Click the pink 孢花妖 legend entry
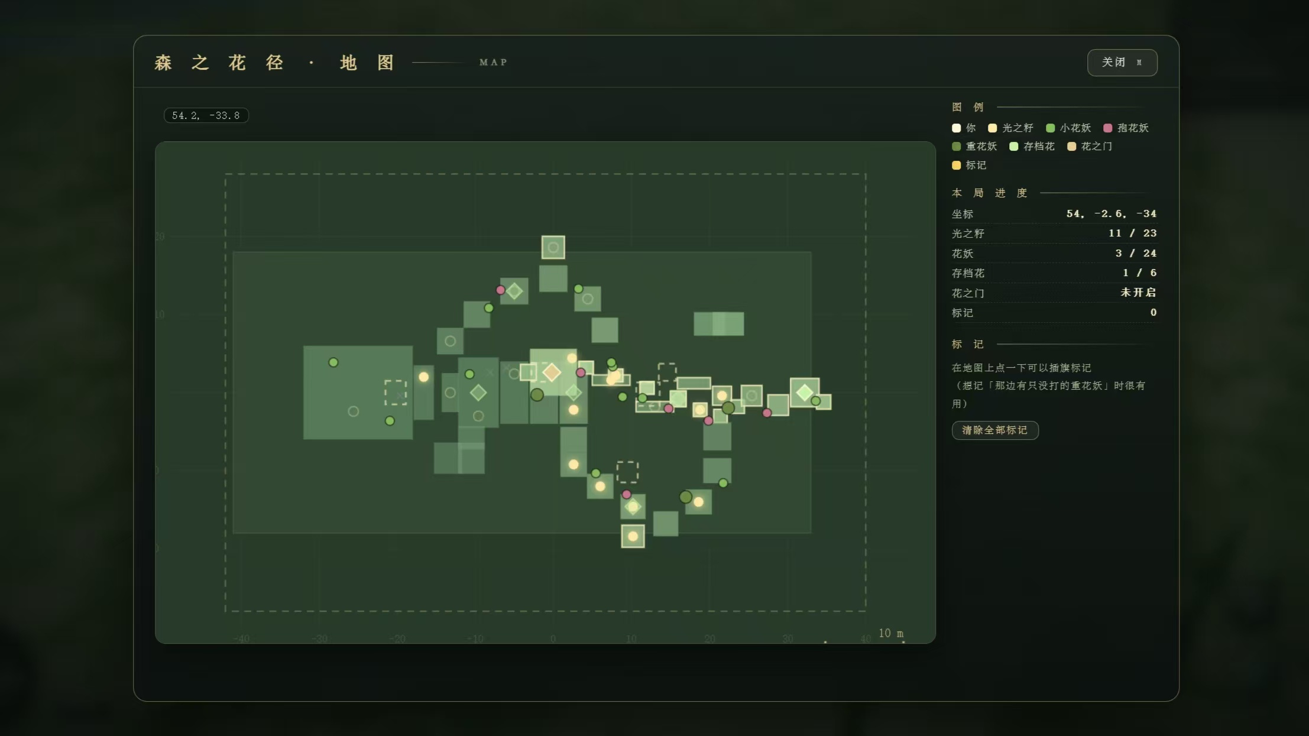1309x736 pixels. 1126,128
